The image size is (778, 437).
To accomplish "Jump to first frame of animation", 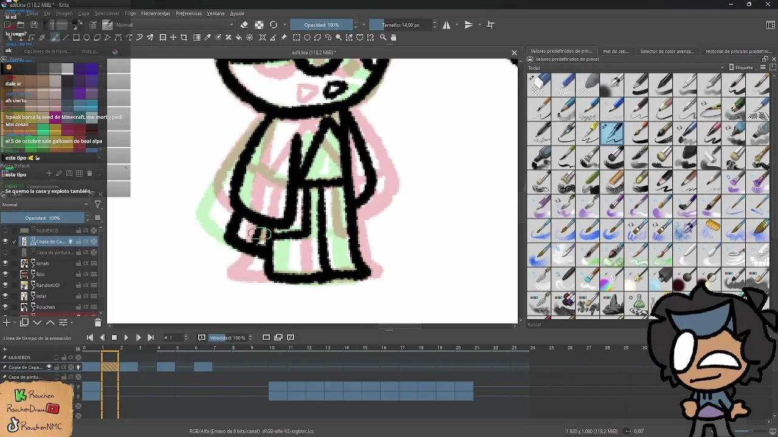I will (90, 337).
